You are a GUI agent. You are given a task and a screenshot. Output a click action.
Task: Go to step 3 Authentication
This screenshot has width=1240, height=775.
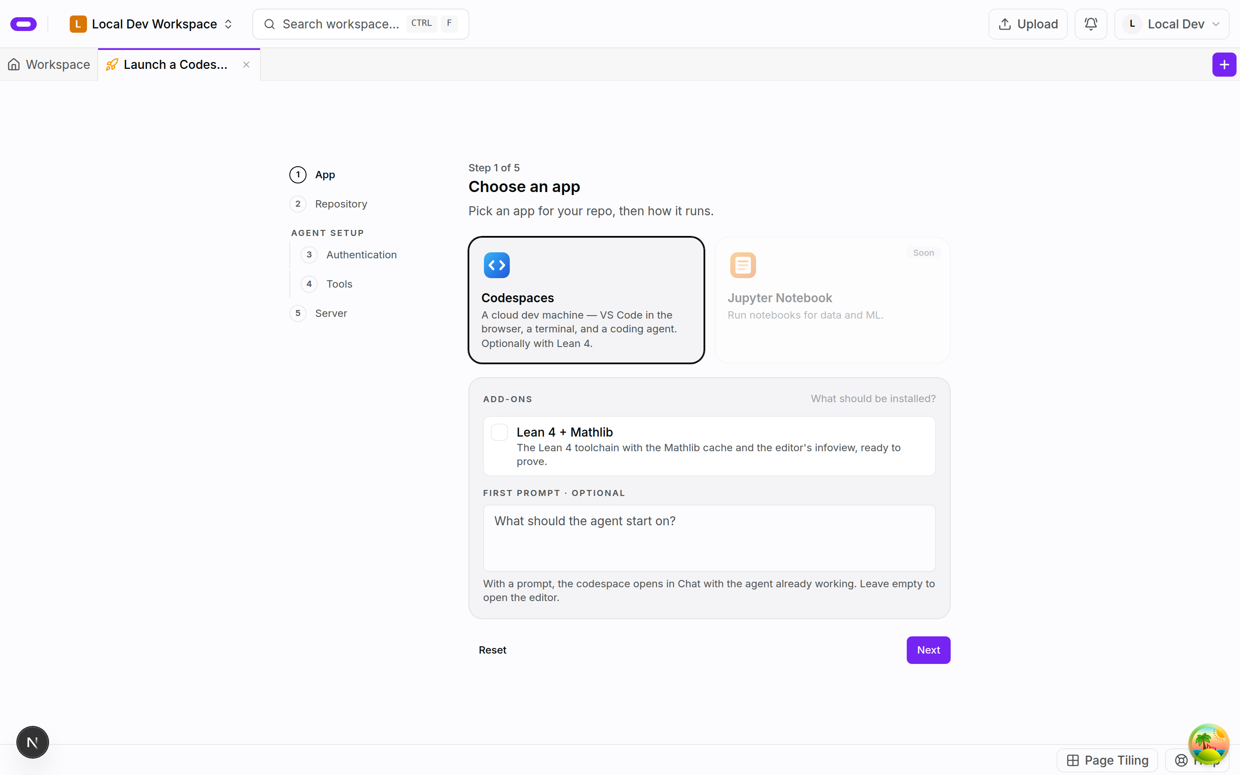349,255
